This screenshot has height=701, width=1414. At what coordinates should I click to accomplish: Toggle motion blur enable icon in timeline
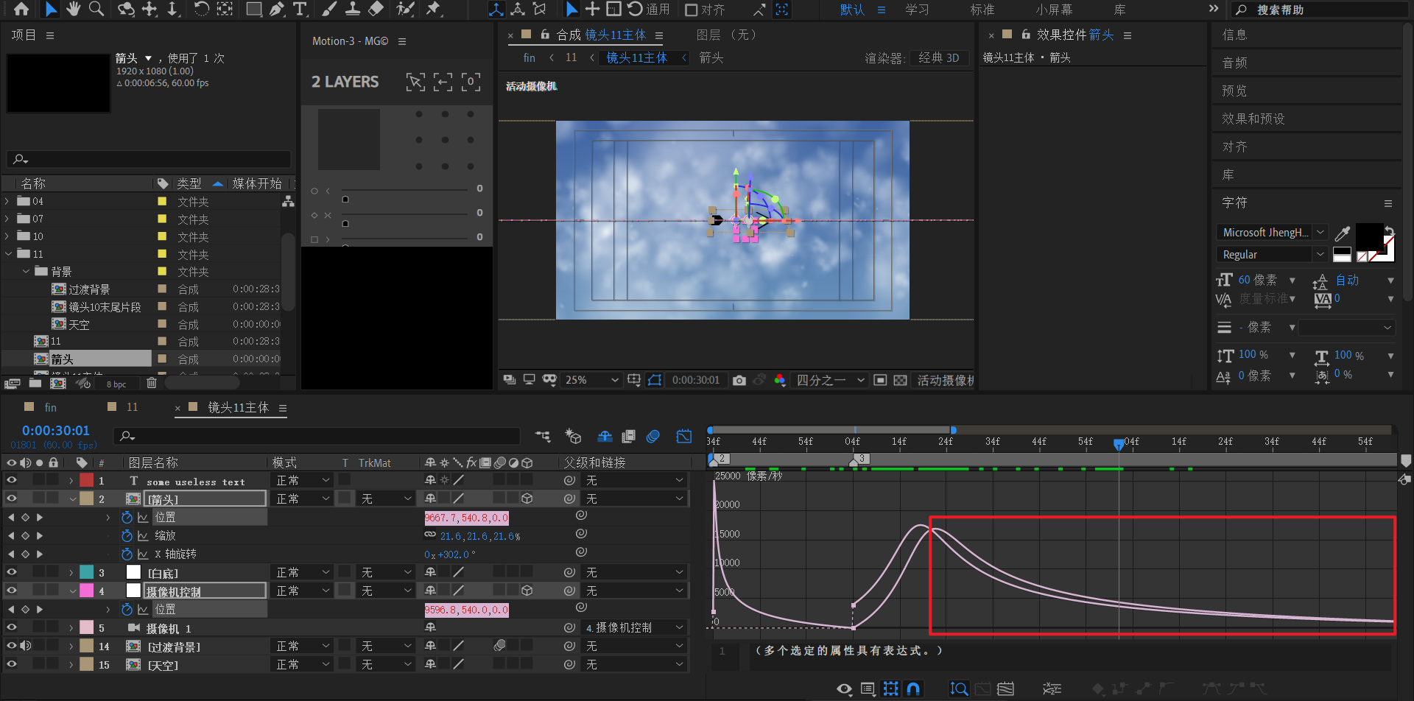653,436
